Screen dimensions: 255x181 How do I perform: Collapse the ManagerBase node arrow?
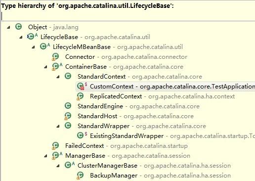click(45, 156)
